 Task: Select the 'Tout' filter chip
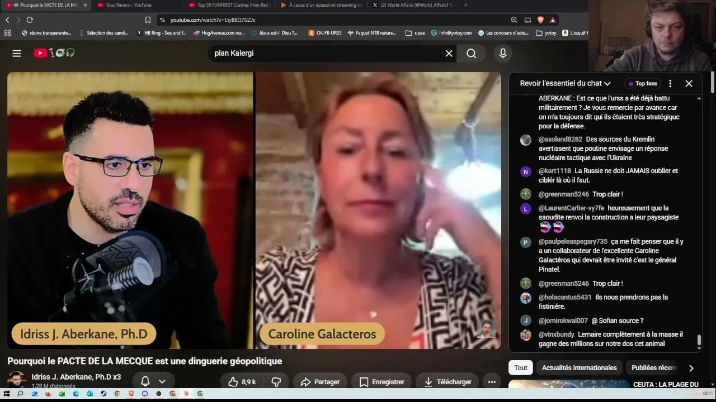[x=521, y=368]
